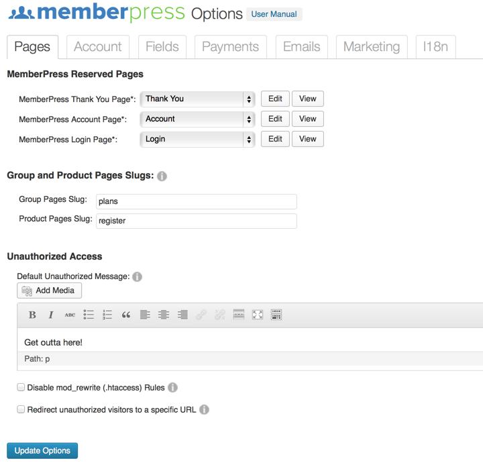This screenshot has width=483, height=471.
Task: Toggle fullscreen editor mode
Action: click(258, 315)
